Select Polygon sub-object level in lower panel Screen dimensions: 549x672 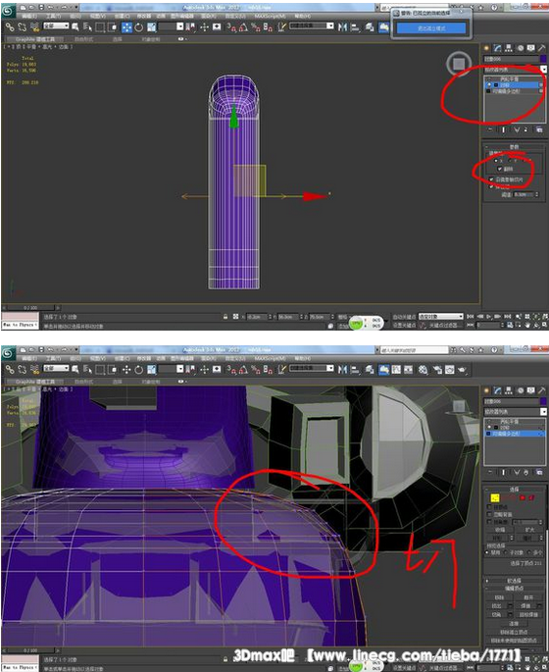tap(523, 498)
